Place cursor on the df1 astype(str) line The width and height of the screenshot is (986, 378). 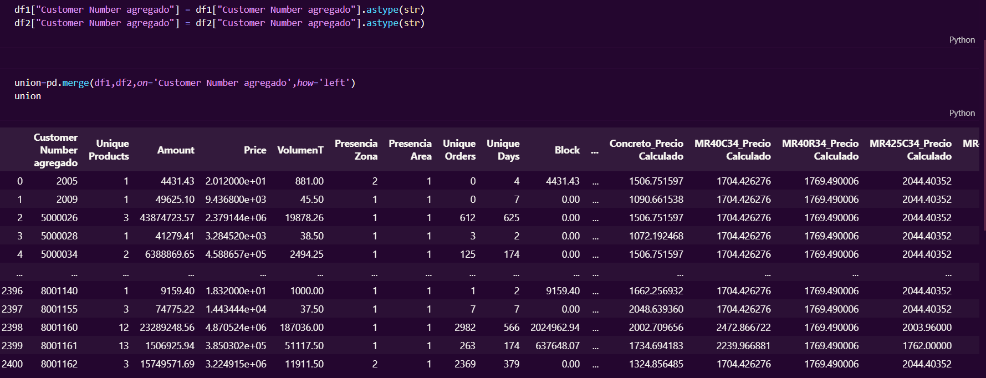click(219, 10)
